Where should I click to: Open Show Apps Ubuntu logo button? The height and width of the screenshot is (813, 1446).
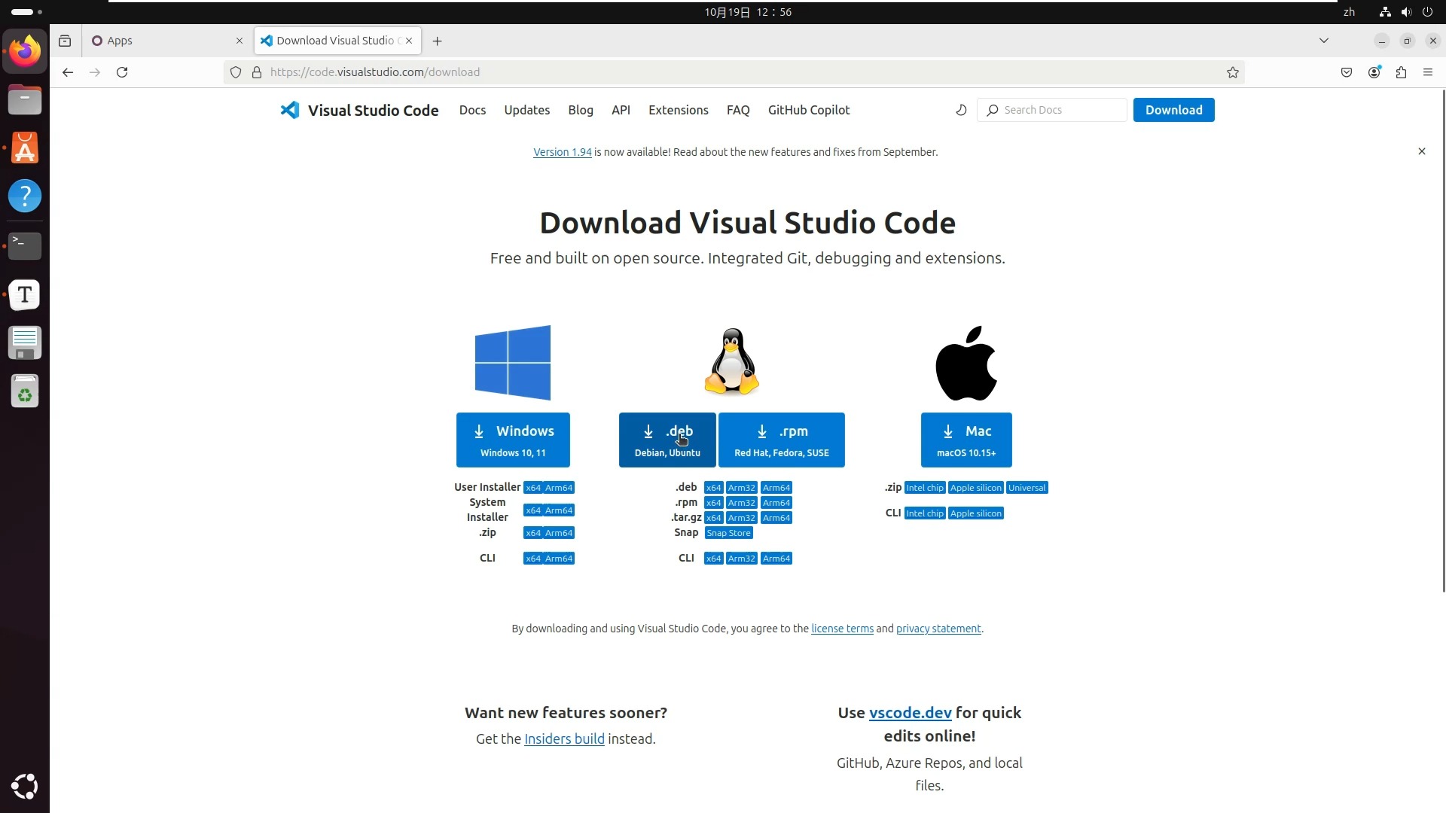tap(25, 786)
